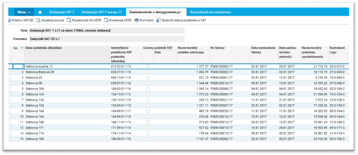The width and height of the screenshot is (358, 155).
Task: Toggle VAT checkbox for Odbiorca 155
Action: (x=148, y=105)
